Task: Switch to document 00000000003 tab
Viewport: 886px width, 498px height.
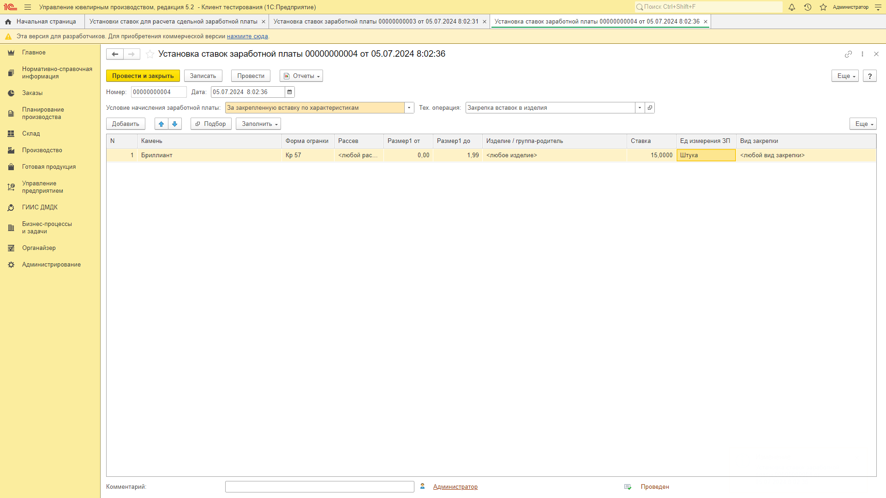Action: [376, 22]
